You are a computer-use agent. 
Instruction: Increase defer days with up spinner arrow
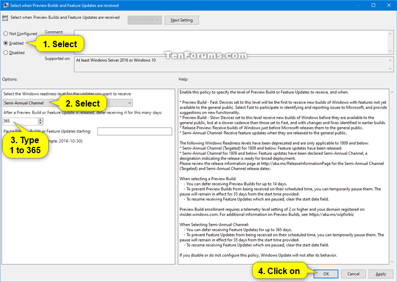point(41,120)
